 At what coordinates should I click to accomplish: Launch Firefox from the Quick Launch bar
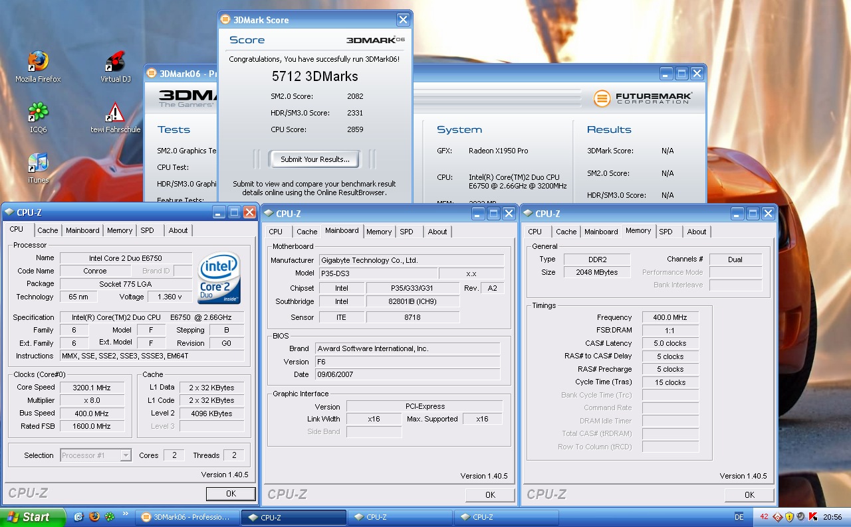tap(94, 516)
